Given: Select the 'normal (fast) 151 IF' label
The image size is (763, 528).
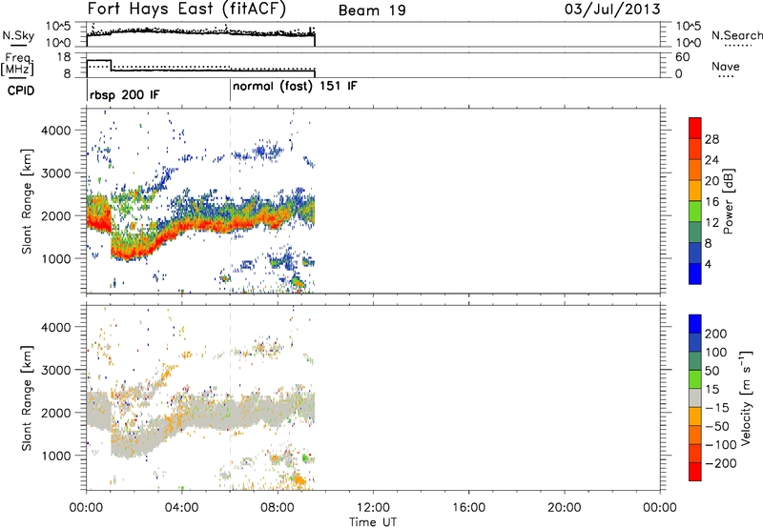Looking at the screenshot, I should coord(295,87).
